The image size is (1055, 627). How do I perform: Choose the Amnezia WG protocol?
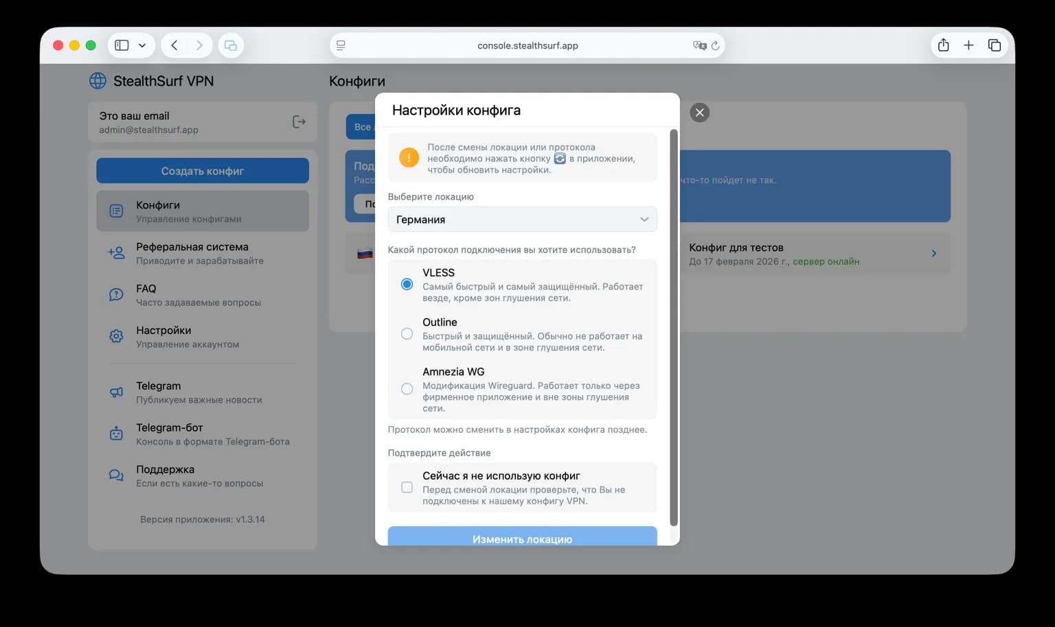(407, 389)
